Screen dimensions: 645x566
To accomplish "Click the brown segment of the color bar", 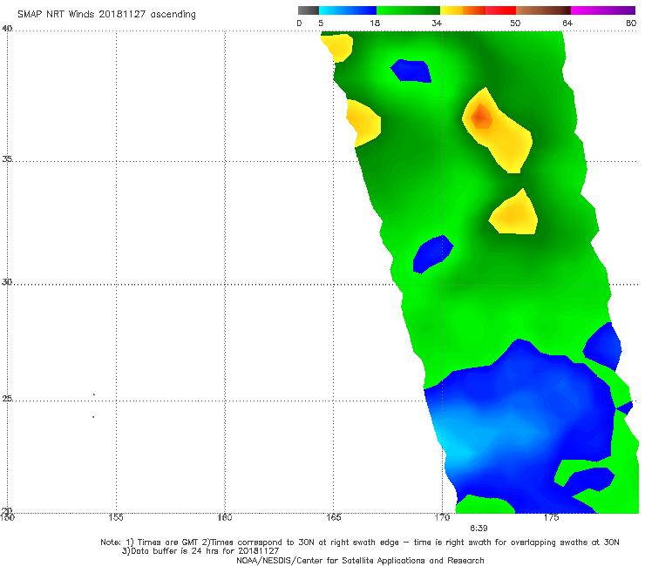I will [x=543, y=10].
